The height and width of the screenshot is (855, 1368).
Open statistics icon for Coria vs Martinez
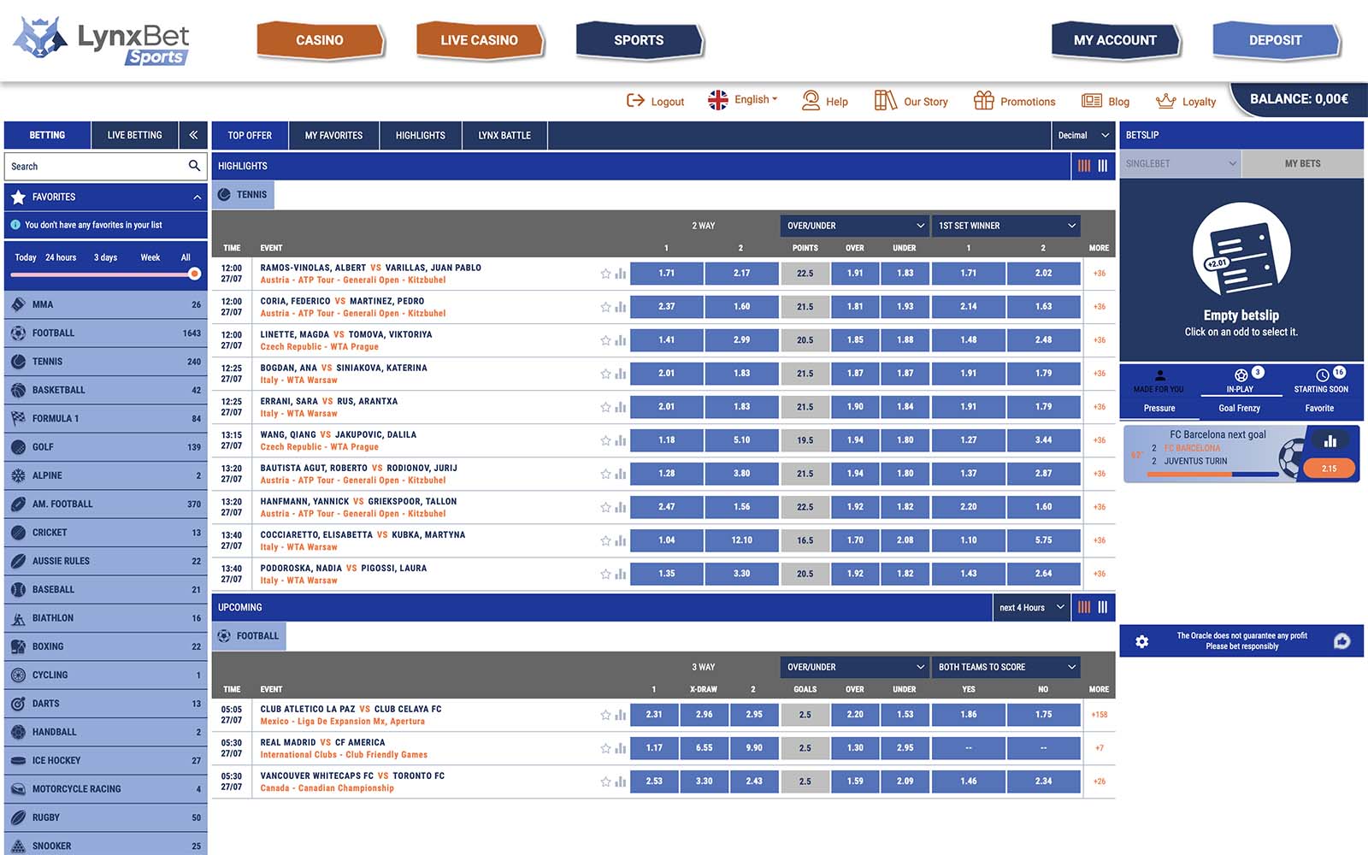pos(621,307)
